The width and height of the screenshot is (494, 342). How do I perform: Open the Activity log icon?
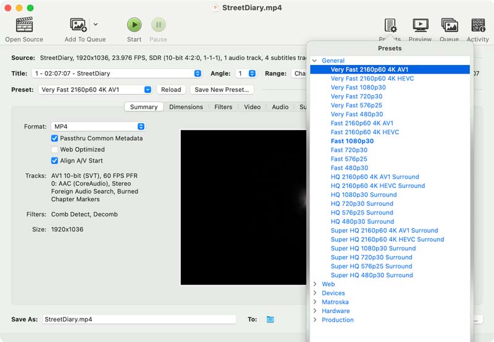click(x=478, y=25)
